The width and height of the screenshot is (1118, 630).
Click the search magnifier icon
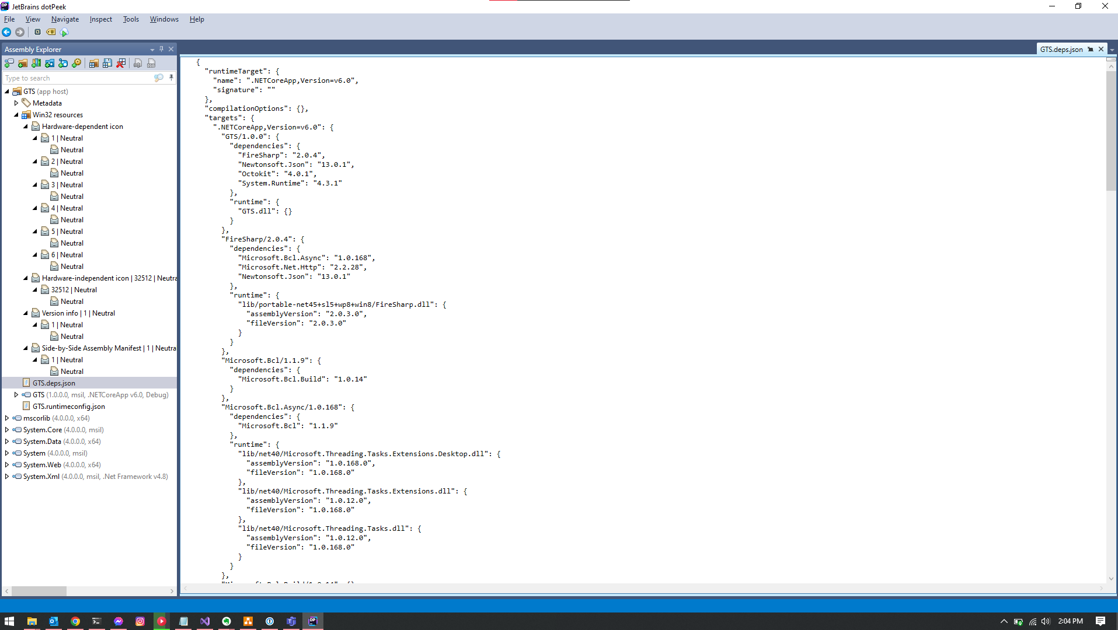(158, 78)
